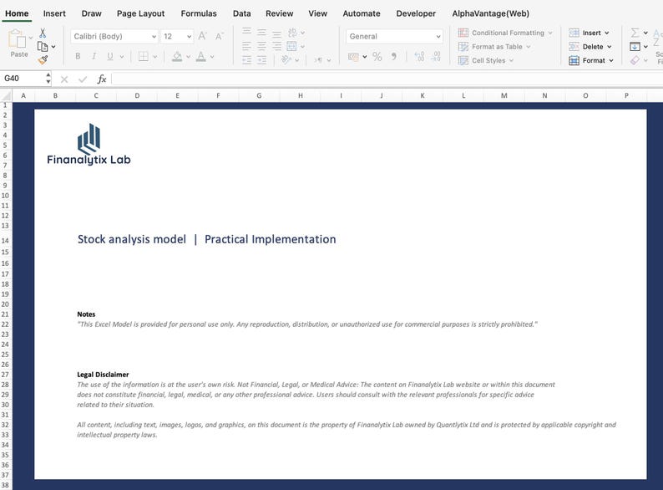The width and height of the screenshot is (663, 490).
Task: Align text to the middle vertically
Action: pos(261,32)
